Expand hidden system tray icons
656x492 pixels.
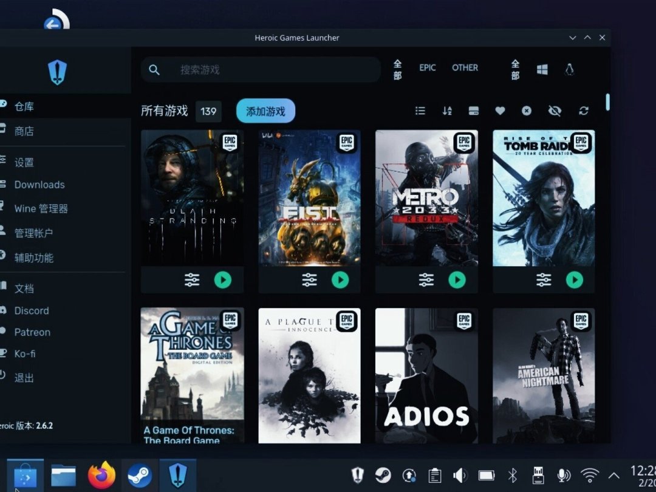(613, 476)
